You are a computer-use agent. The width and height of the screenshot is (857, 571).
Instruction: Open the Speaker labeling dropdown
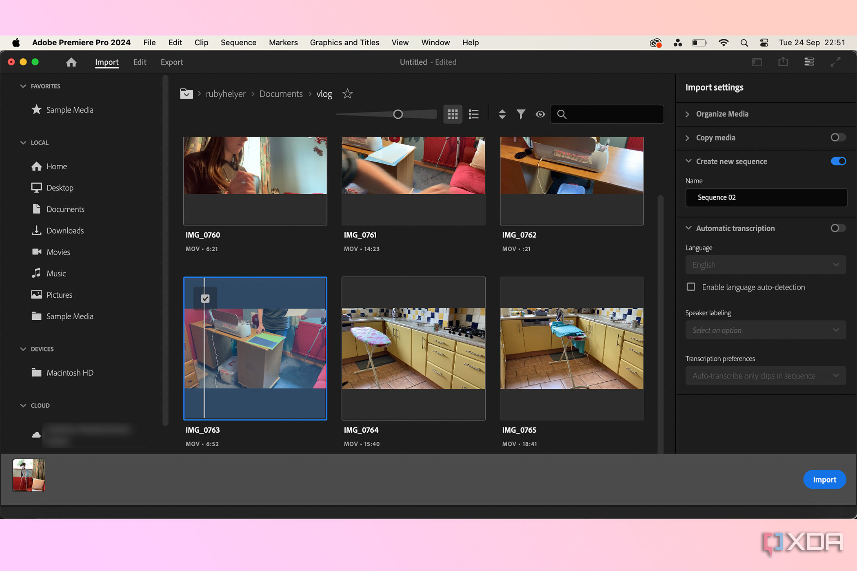coord(766,330)
